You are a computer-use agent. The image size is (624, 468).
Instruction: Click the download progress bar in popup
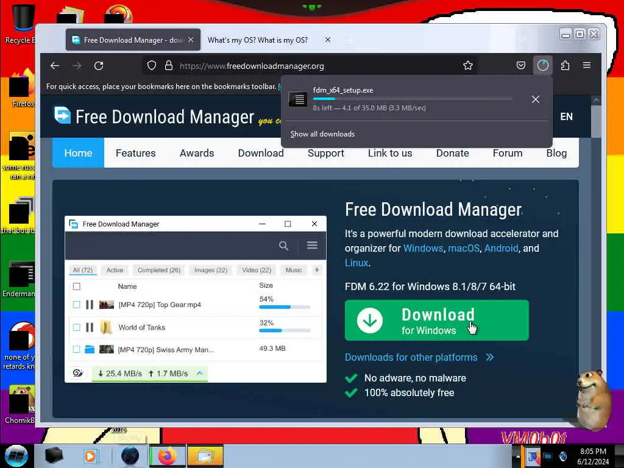click(413, 99)
